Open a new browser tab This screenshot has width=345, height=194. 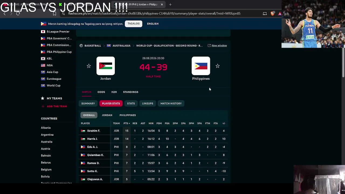pos(170,5)
